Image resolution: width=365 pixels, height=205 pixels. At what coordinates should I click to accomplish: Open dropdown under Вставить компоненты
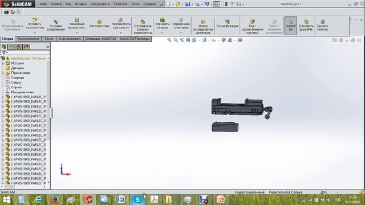pyautogui.click(x=35, y=33)
